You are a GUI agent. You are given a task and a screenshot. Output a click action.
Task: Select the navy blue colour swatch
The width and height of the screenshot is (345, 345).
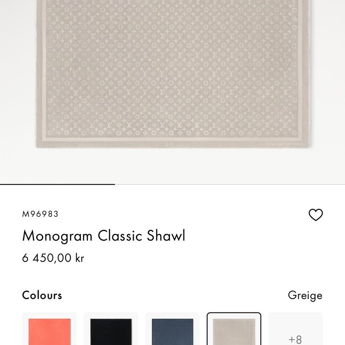(172, 329)
